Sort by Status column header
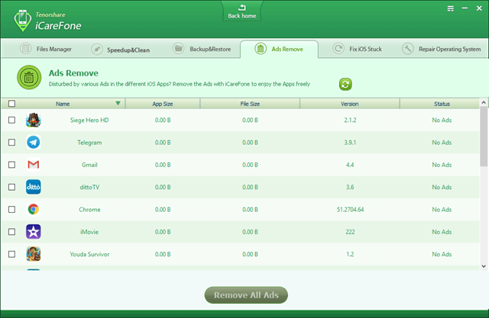Screen dimensions: 489x318 [x=442, y=104]
